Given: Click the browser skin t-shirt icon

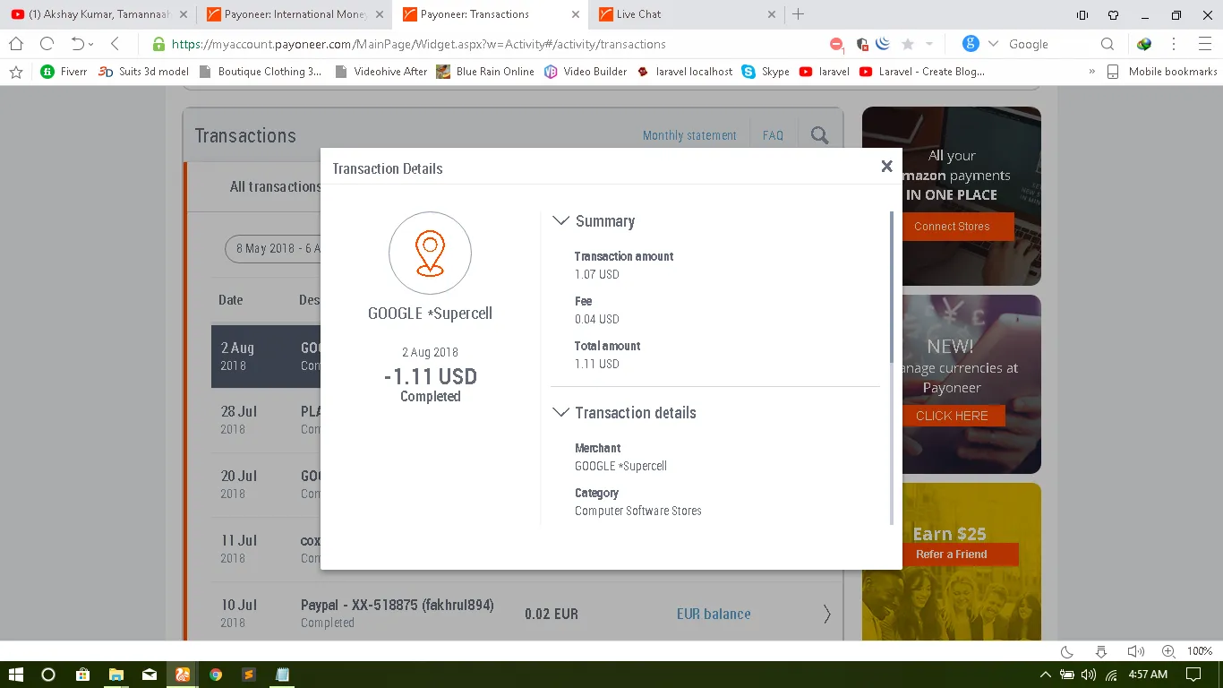Looking at the screenshot, I should tap(1113, 14).
